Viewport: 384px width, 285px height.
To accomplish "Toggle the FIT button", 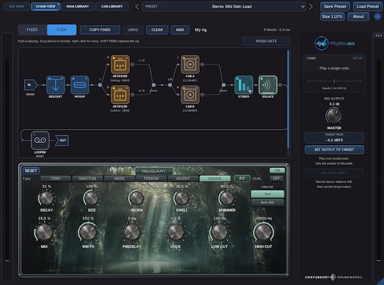I will (242, 178).
